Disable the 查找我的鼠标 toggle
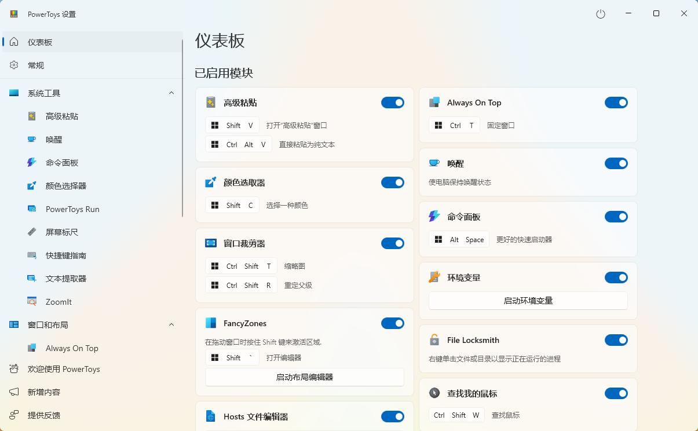The width and height of the screenshot is (698, 431). coord(616,393)
